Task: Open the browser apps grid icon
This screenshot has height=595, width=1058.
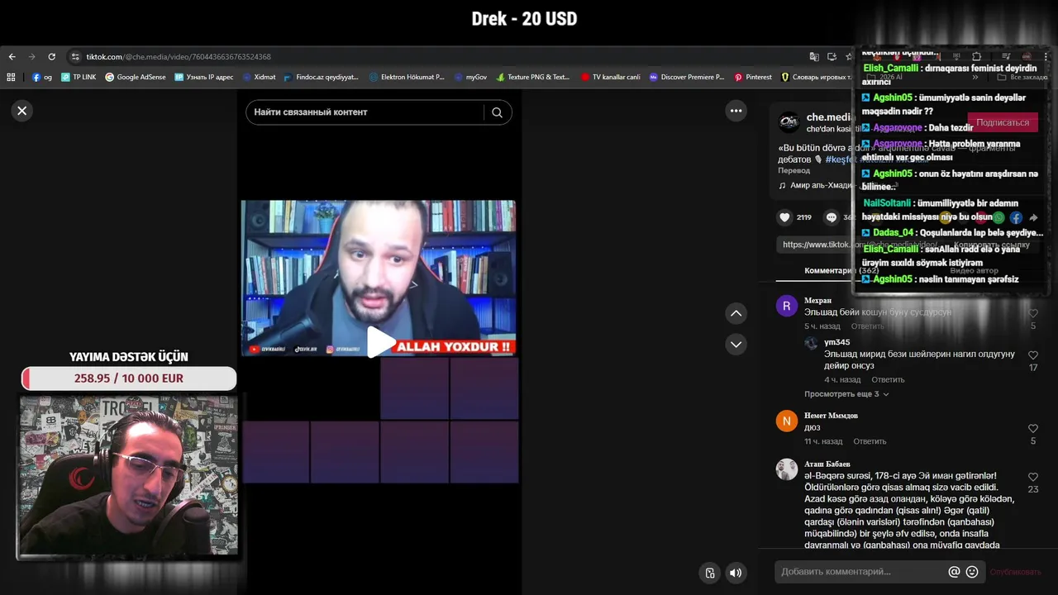Action: [11, 77]
